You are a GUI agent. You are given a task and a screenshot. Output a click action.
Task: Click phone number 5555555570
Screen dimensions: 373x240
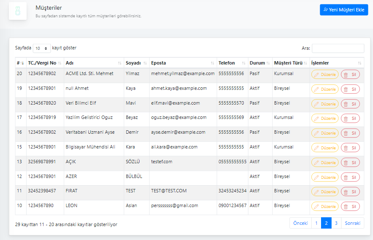pos(231,103)
